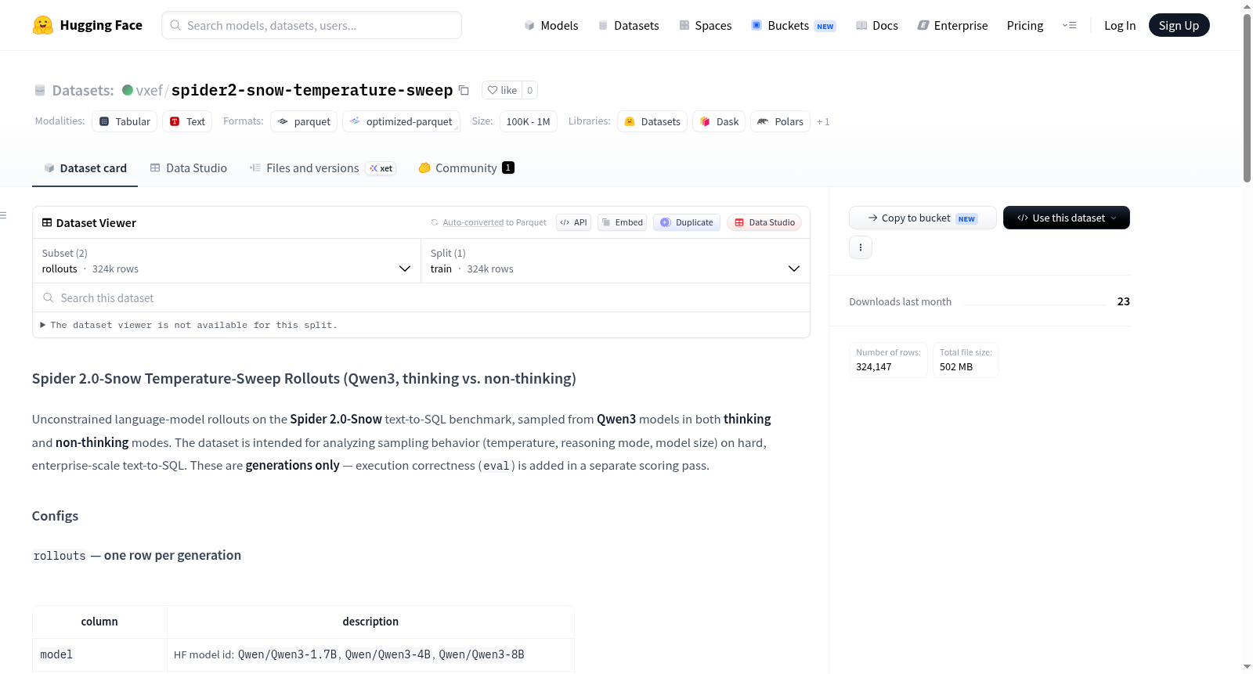The height and width of the screenshot is (674, 1253).
Task: Click the green vxef avatar icon
Action: 128,90
